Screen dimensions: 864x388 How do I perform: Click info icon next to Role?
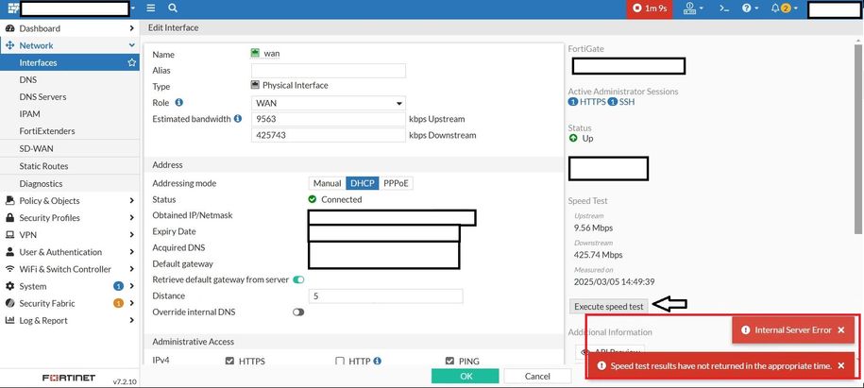click(178, 103)
